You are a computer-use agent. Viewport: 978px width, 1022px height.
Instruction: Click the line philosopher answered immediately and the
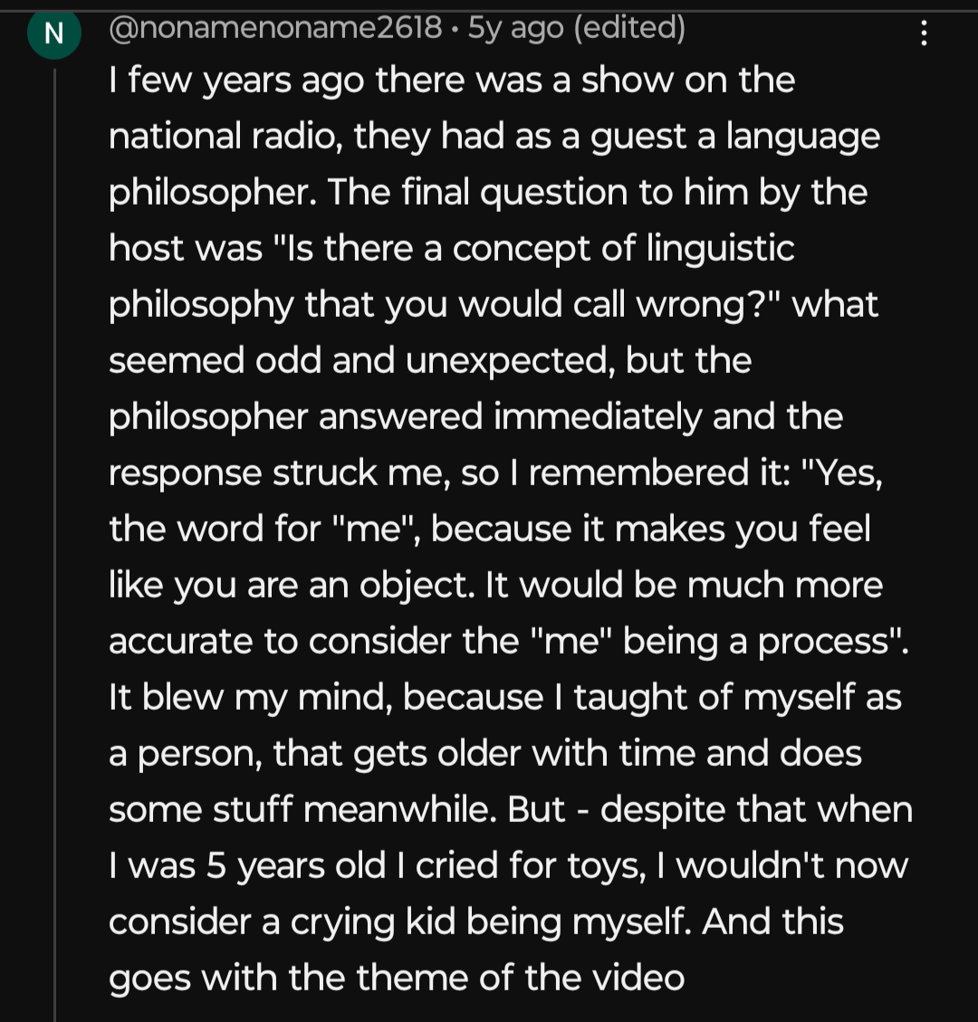pos(476,418)
